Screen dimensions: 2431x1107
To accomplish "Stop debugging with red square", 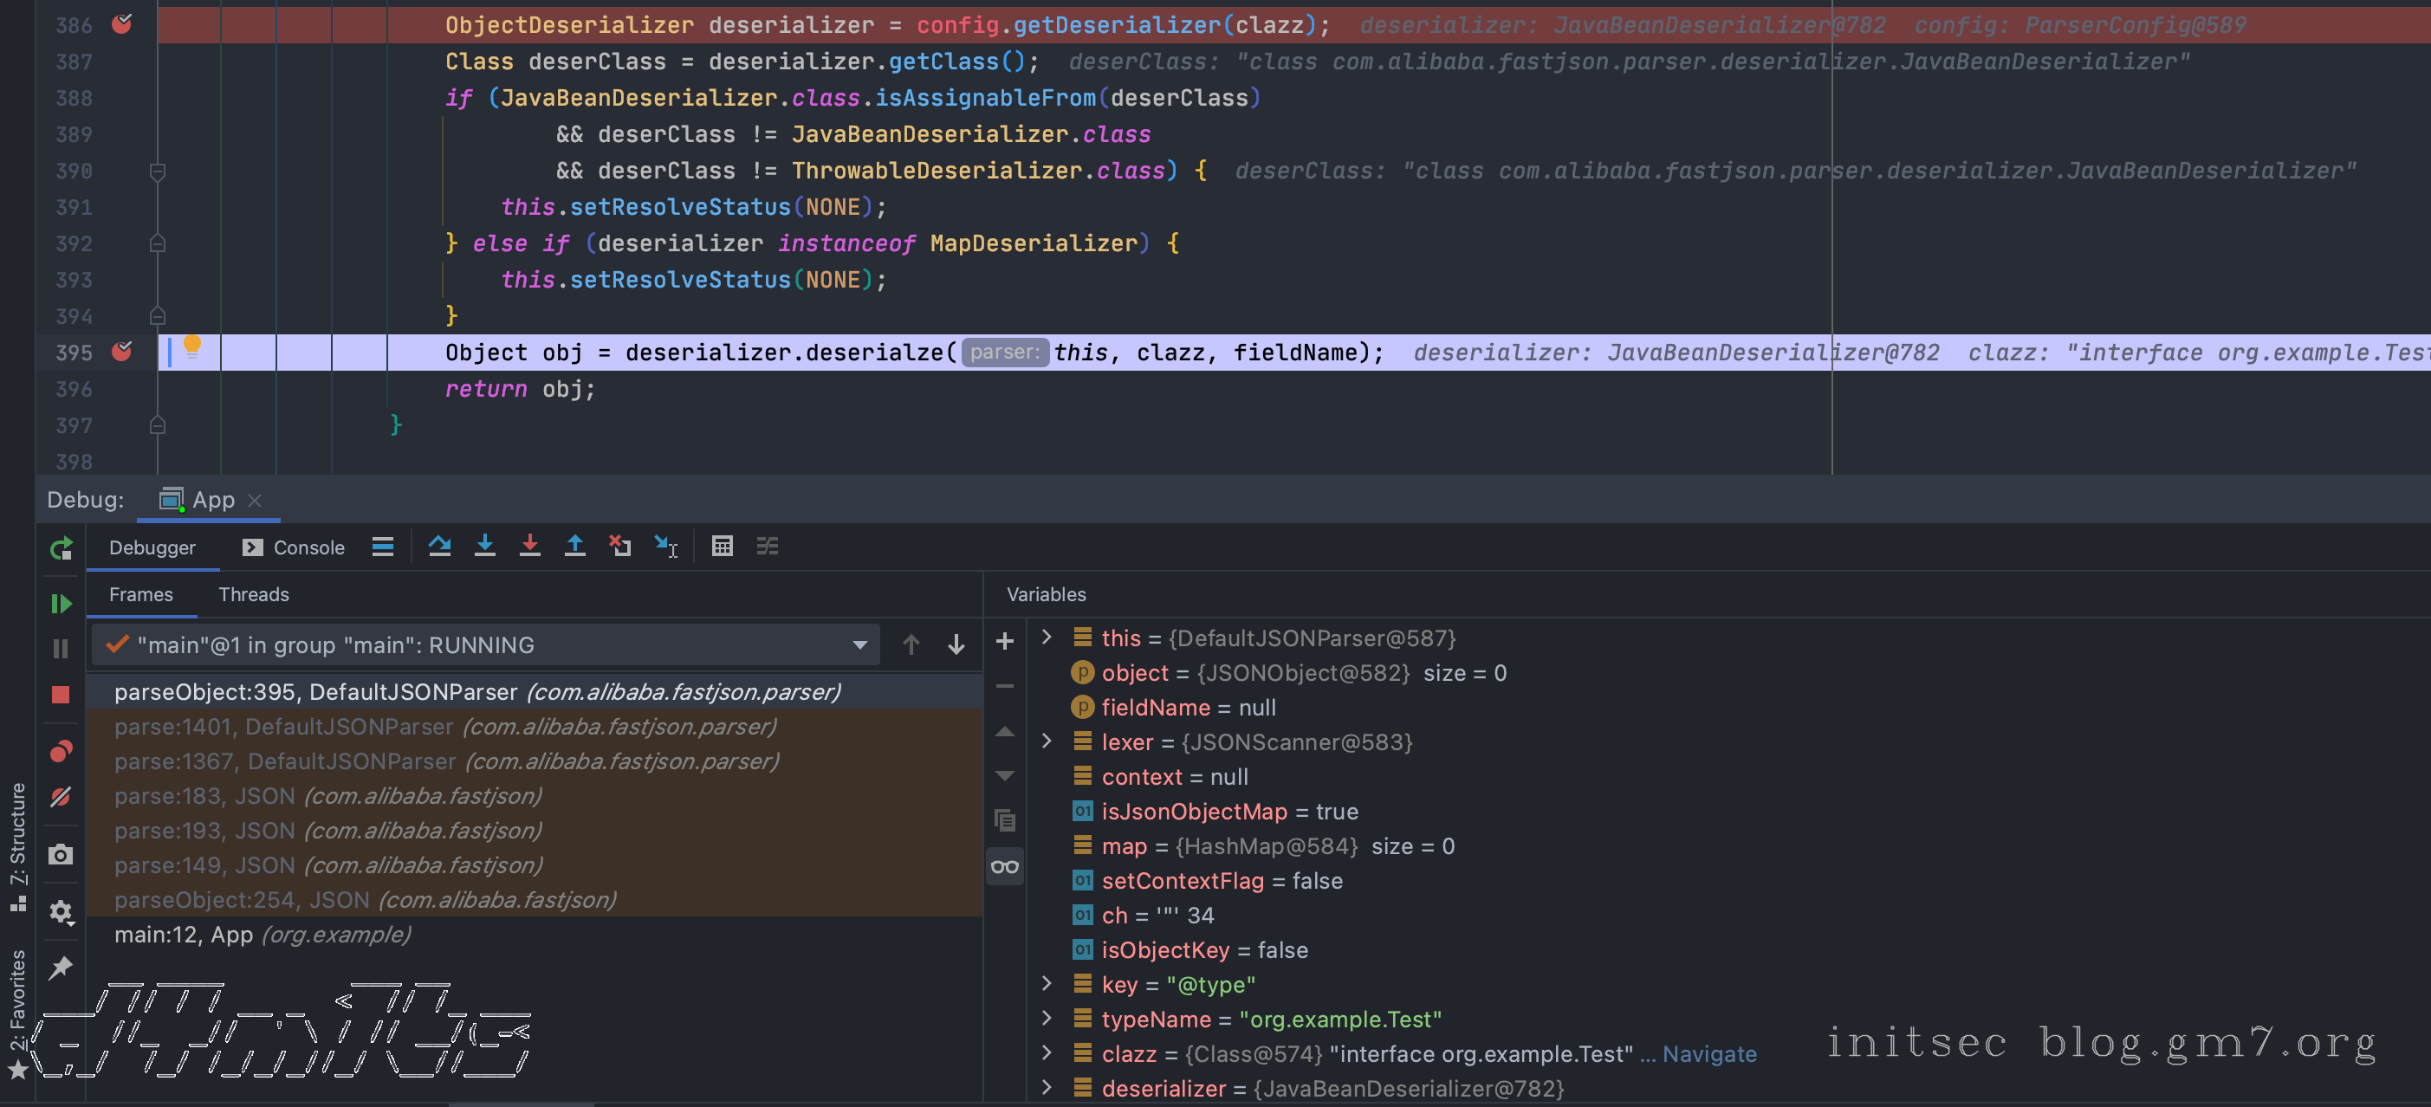I will 61,695.
